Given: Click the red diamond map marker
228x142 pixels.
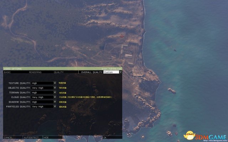Looking at the screenshot, I should click(122, 36).
